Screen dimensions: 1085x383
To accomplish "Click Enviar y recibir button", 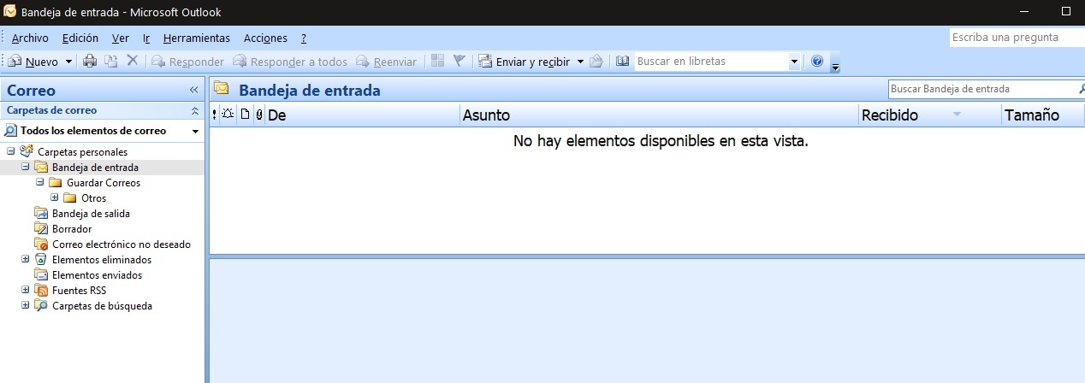I will [524, 62].
